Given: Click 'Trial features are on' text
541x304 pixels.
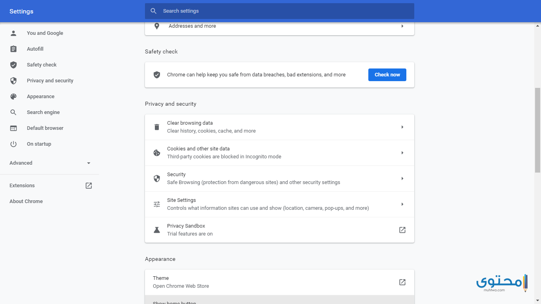Looking at the screenshot, I should 190,234.
